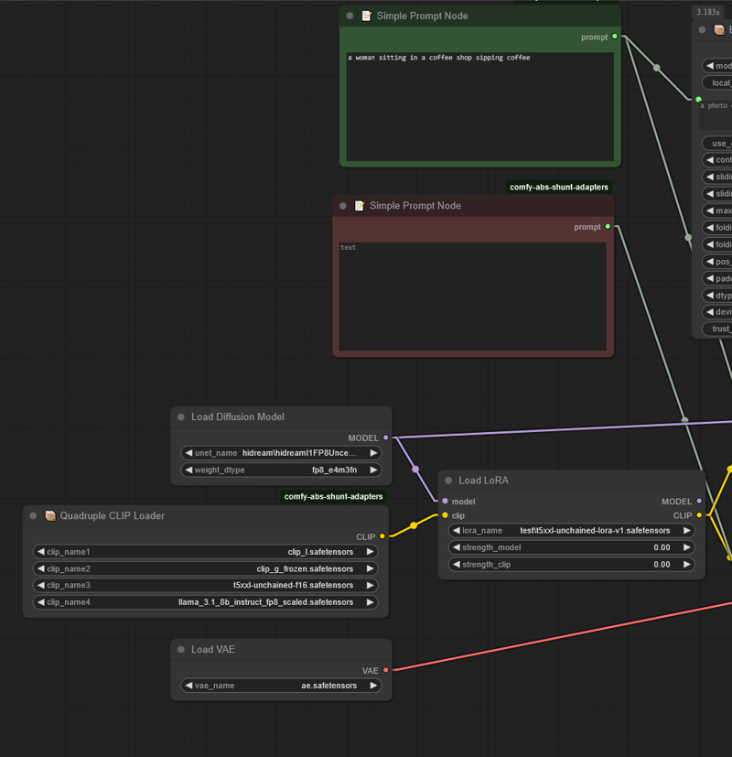Click the prompt output slot on red prompt node
This screenshot has width=732, height=757.
pos(608,226)
